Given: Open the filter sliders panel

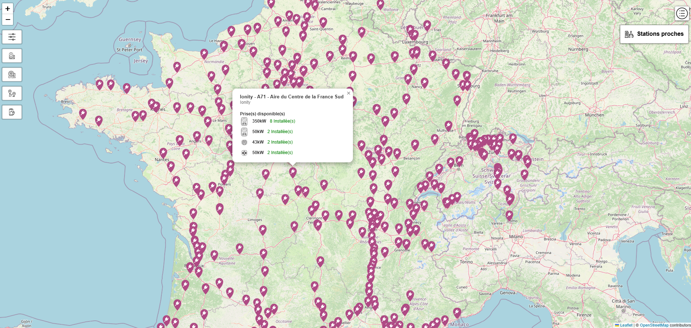Looking at the screenshot, I should point(12,37).
